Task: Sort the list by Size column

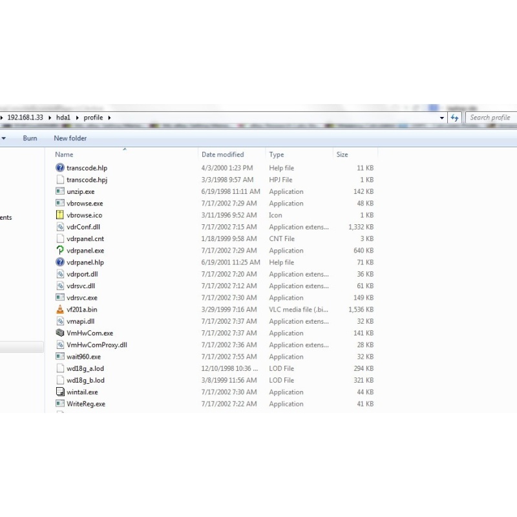Action: click(342, 154)
